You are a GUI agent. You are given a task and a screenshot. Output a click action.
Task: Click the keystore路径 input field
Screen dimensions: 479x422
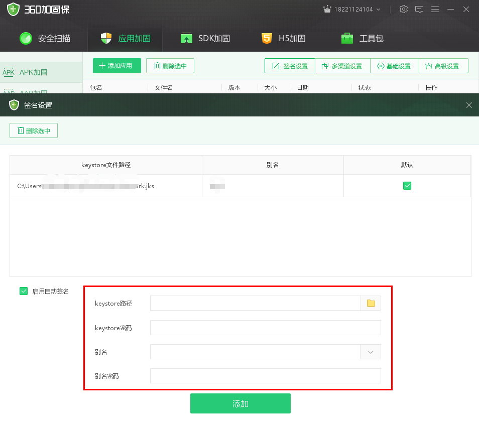tap(256, 303)
